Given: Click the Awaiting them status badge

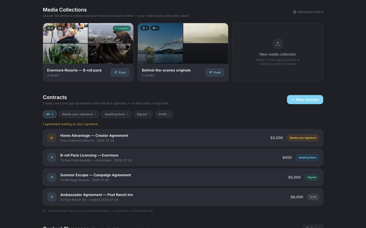Looking at the screenshot, I should coord(307,157).
